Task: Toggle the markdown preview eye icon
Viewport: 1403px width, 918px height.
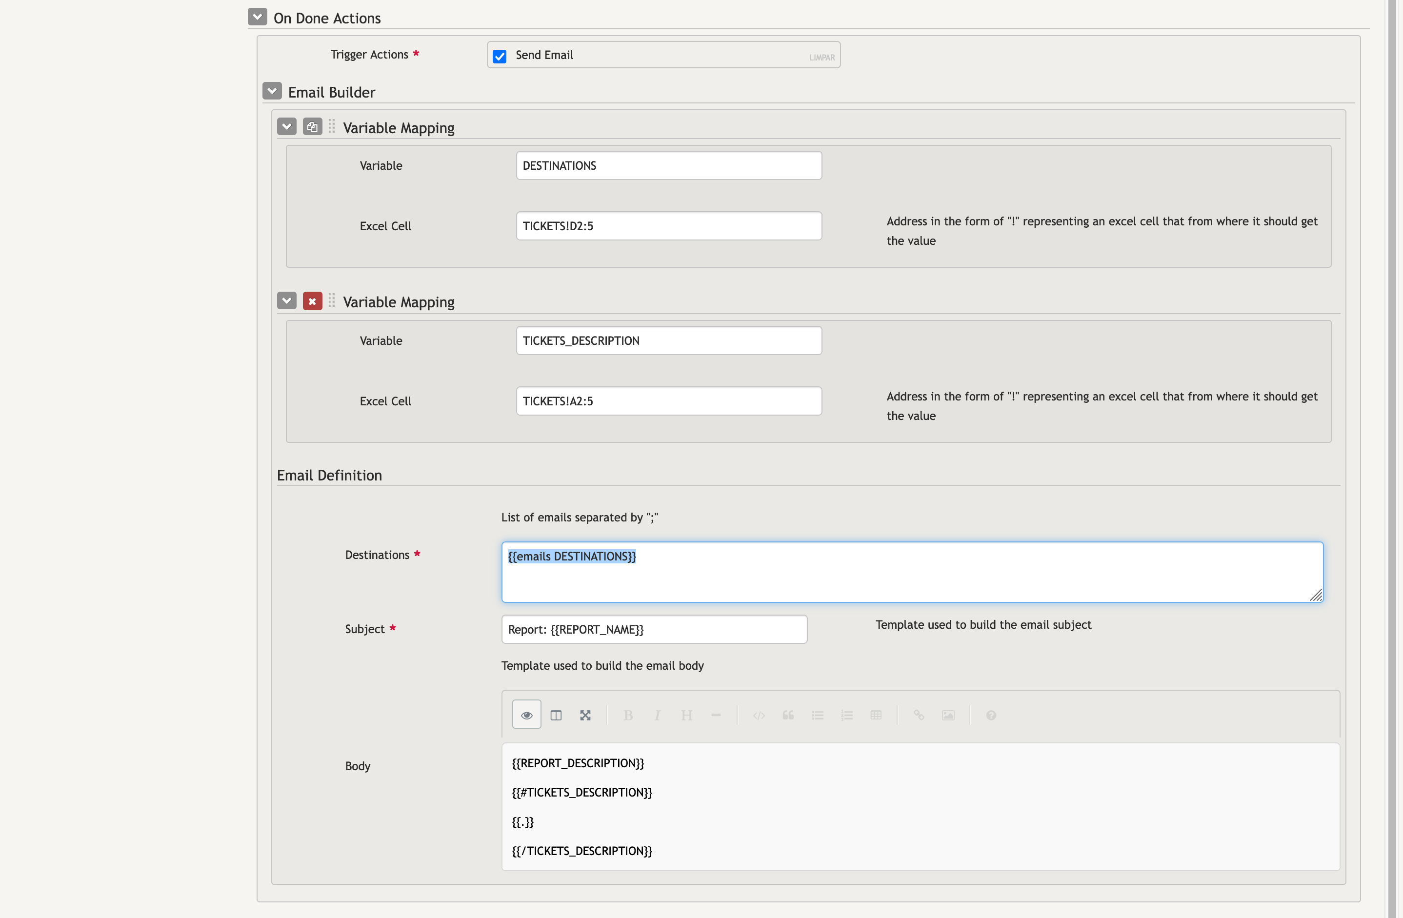Action: 526,715
